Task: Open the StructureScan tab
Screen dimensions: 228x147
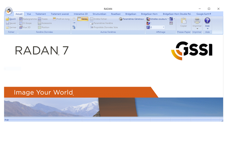Action: pyautogui.click(x=99, y=14)
